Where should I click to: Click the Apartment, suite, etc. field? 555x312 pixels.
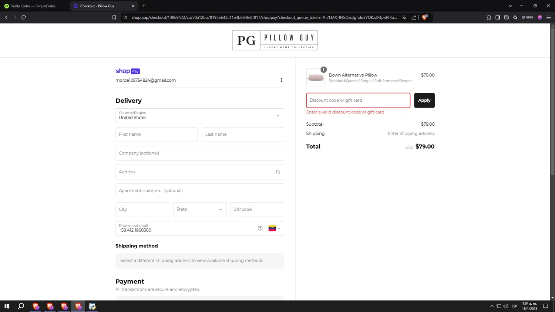tap(199, 191)
